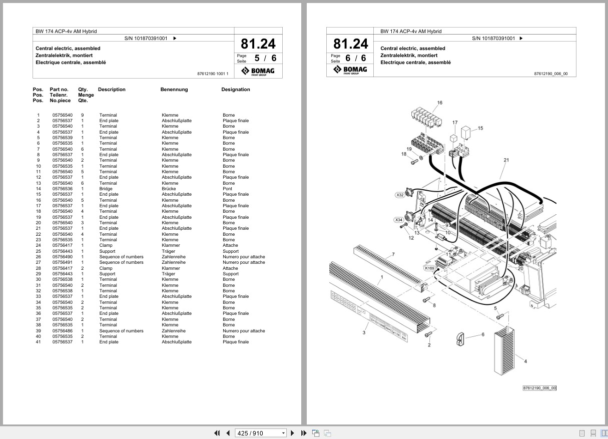608x439 pixels.
Task: Click the K169 label in diagram
Action: (429, 268)
